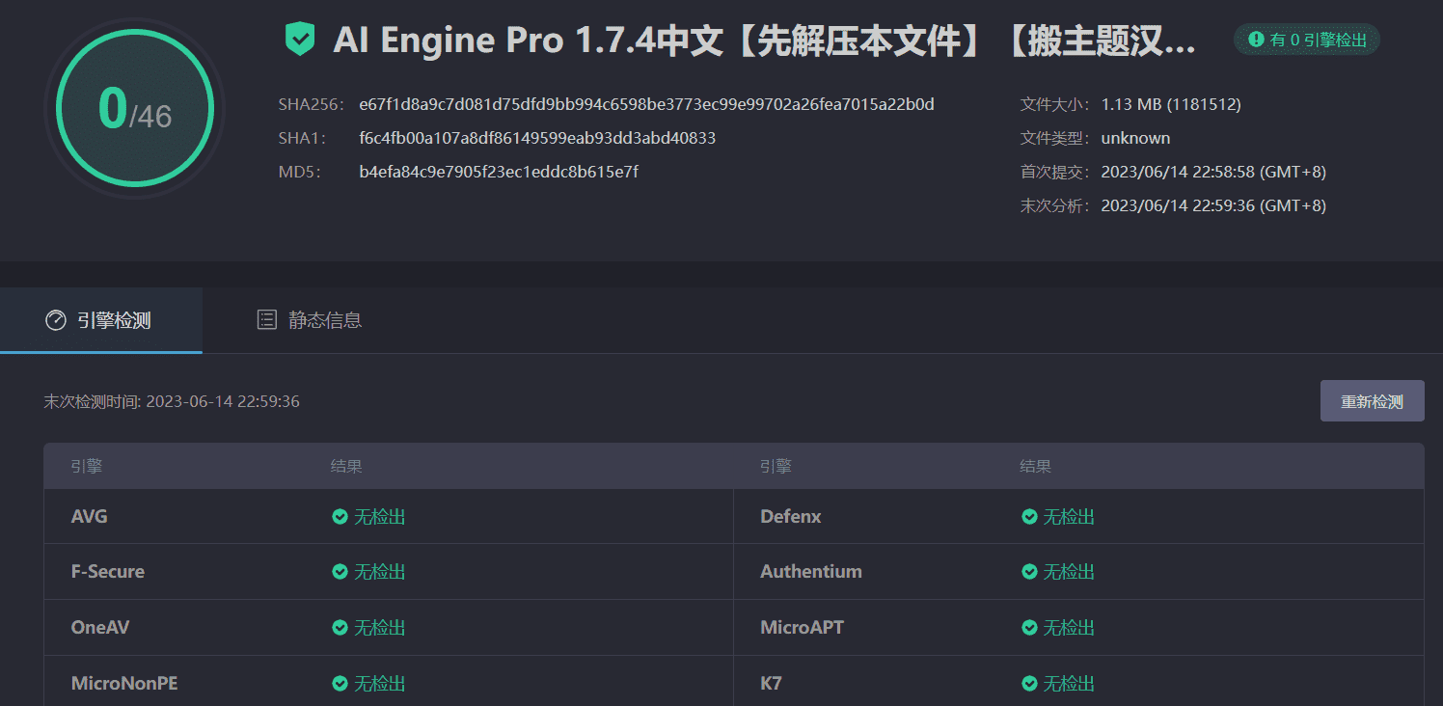Screen dimensions: 1443x706
Task: Click the file type value unknown
Action: [x=1135, y=138]
